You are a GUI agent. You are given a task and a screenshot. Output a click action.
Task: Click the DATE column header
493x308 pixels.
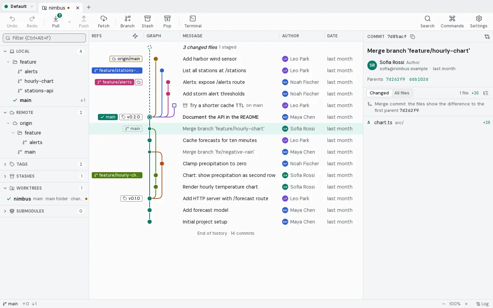click(x=332, y=36)
